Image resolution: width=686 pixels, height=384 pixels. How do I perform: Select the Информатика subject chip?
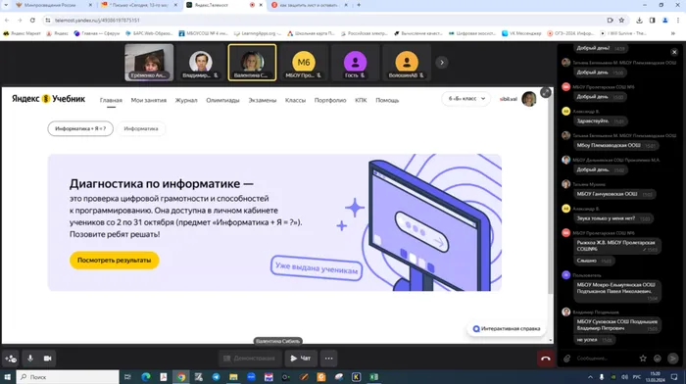click(141, 128)
